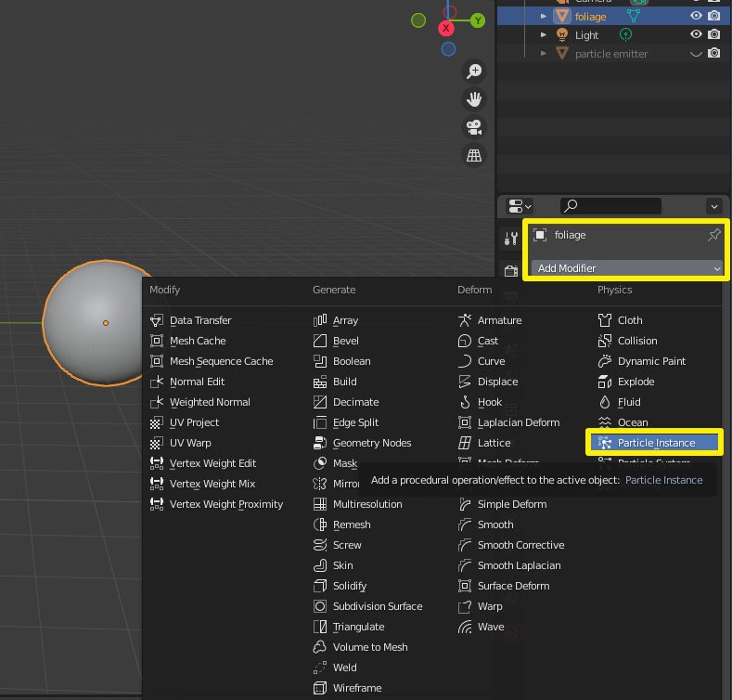Add the Surface Deform modifier

pyautogui.click(x=504, y=586)
